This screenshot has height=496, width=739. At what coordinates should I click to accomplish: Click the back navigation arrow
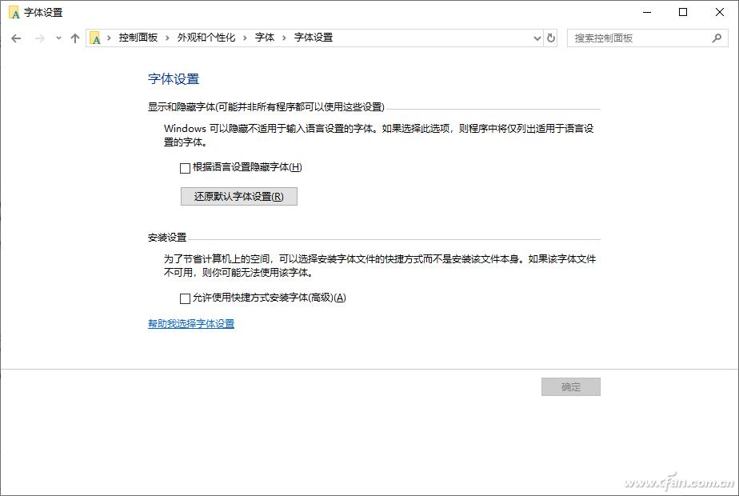click(16, 38)
